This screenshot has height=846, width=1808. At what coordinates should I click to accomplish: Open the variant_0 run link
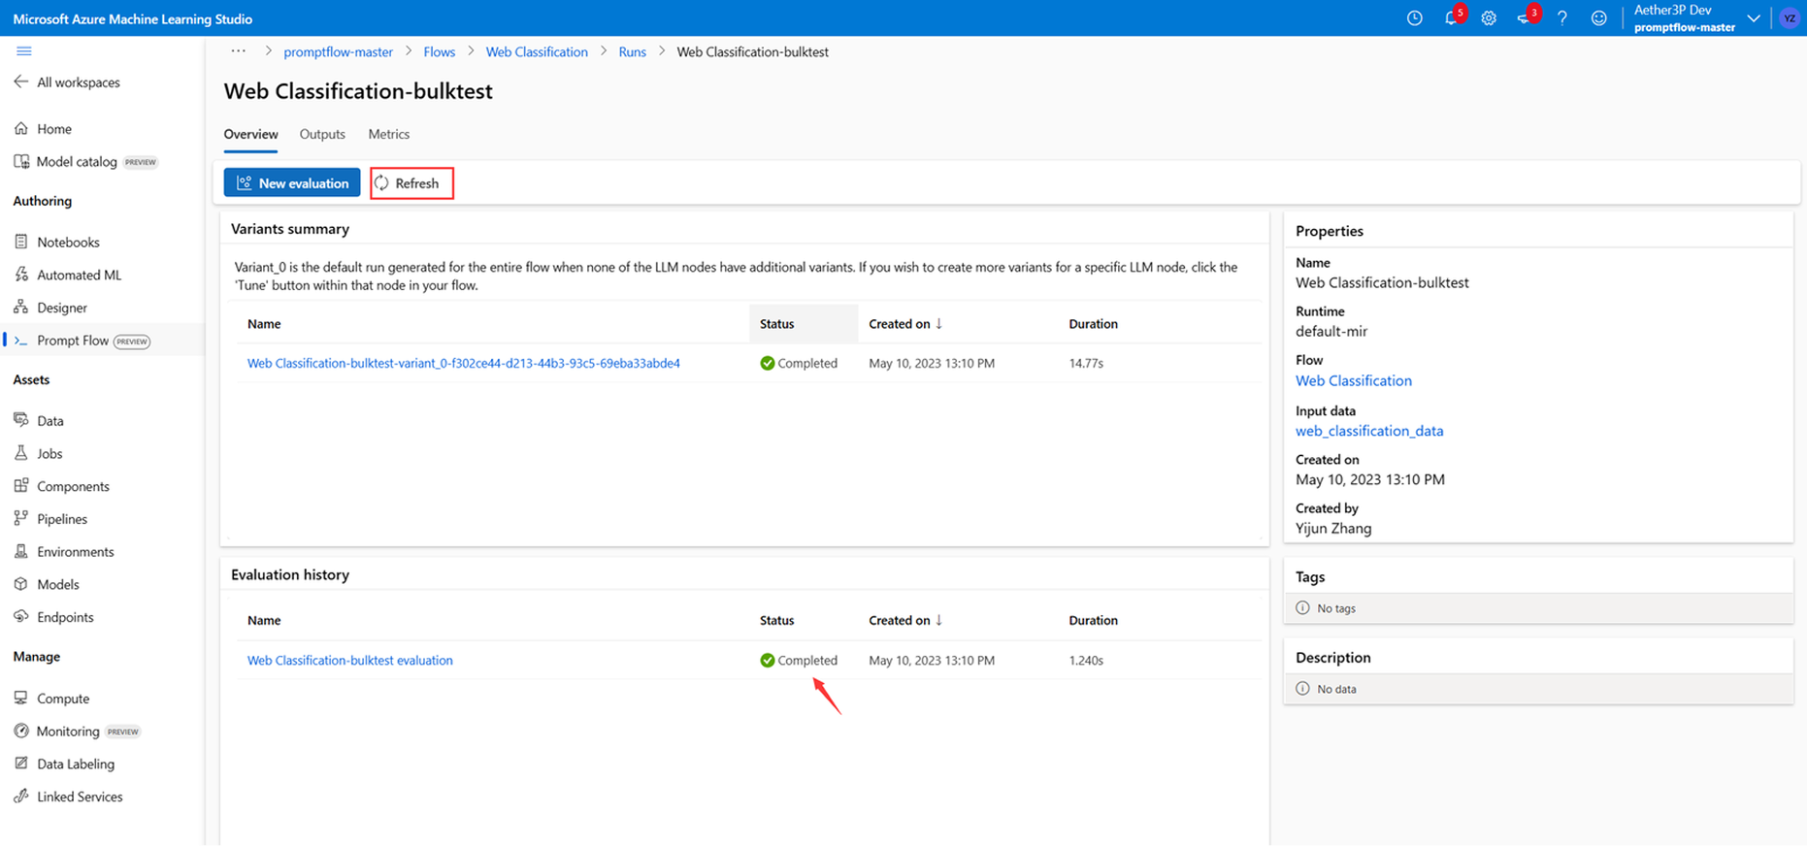tap(463, 363)
